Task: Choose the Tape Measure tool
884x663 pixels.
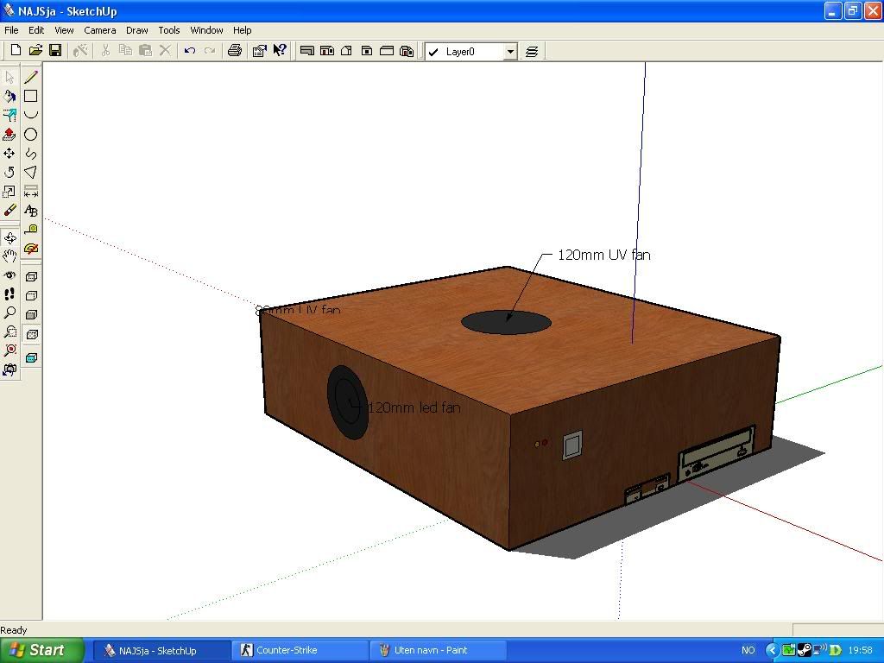Action: (31, 230)
